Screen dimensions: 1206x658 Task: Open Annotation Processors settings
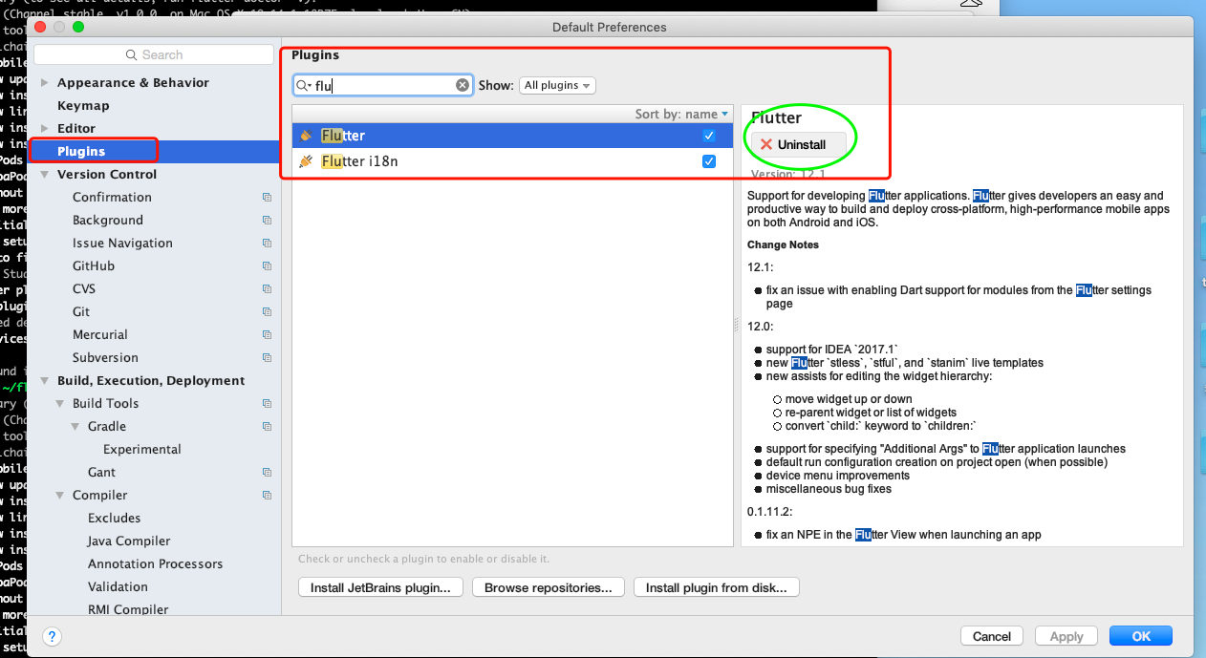pos(155,564)
